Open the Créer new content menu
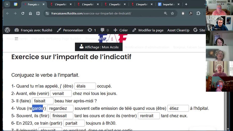The width and height of the screenshot is (233, 131). click(x=121, y=30)
